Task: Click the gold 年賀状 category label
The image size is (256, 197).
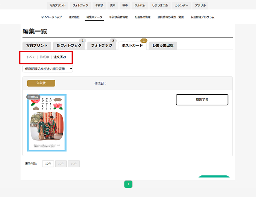Action: (41, 83)
